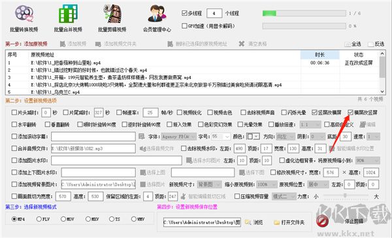This screenshot has width=392, height=238.
Task: Click 智能编辑裁切区域 crop area editor
Action: click(203, 196)
